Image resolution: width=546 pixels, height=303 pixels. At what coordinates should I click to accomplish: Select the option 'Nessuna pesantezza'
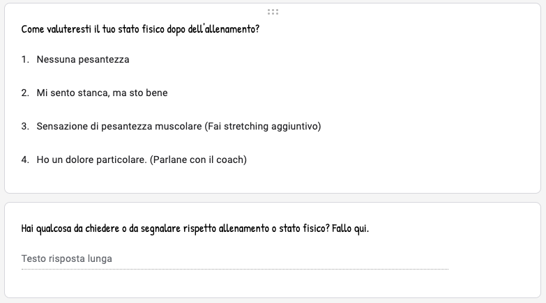[83, 60]
